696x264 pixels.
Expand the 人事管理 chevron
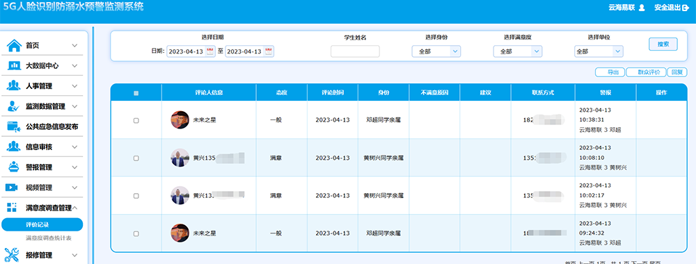(x=74, y=86)
